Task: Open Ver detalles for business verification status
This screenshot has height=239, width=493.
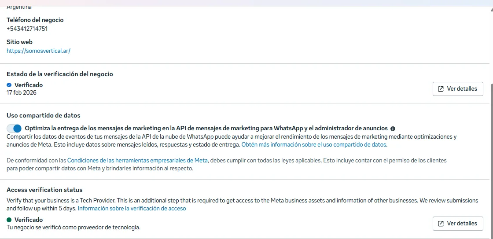Action: (458, 88)
